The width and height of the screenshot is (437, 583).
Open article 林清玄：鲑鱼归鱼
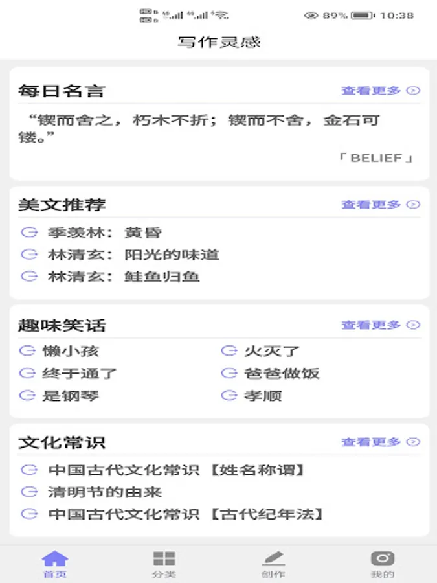point(124,277)
